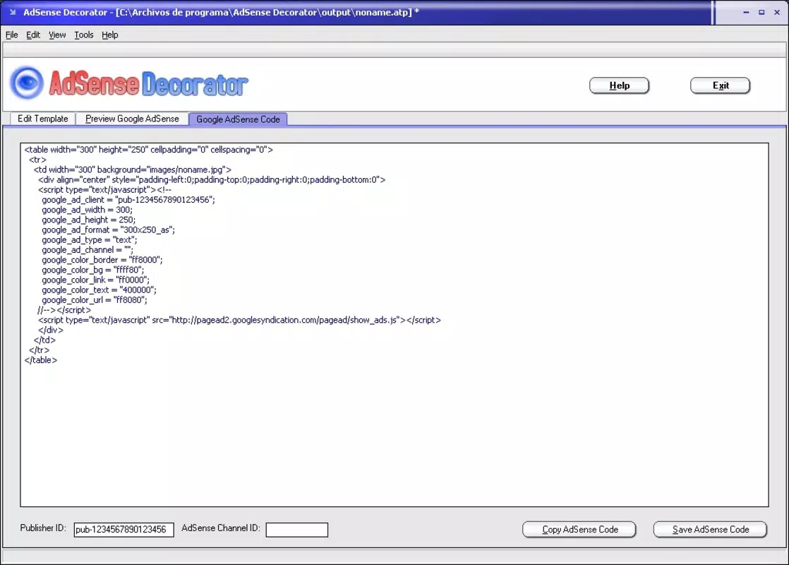Click the table width="300" opening line
The width and height of the screenshot is (789, 565).
(148, 150)
